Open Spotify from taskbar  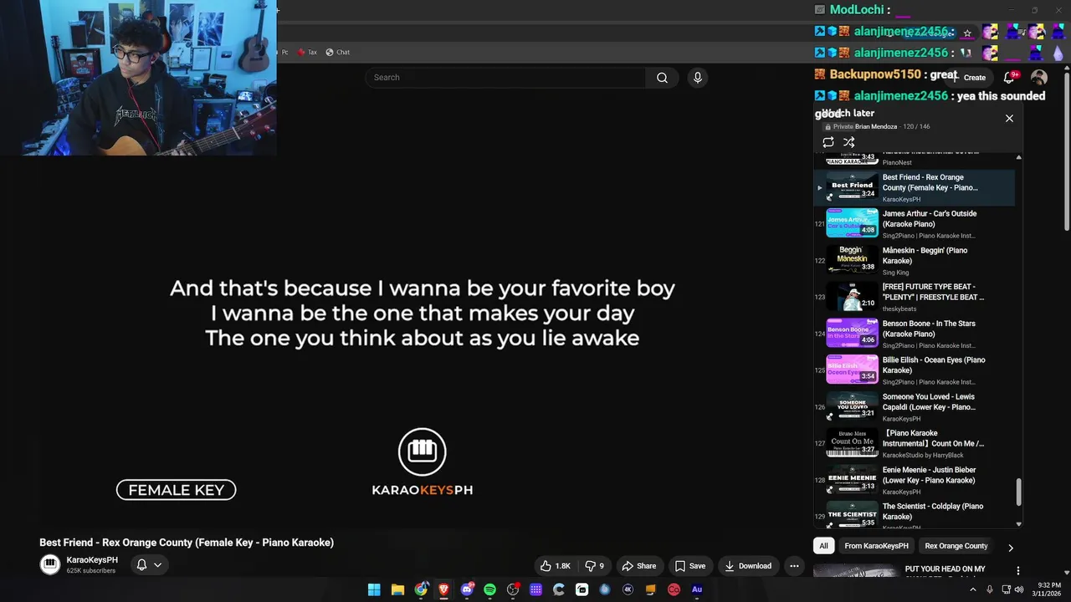490,589
